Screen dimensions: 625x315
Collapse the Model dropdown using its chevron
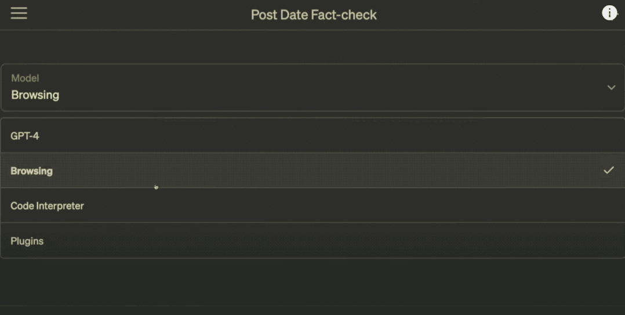pos(611,88)
